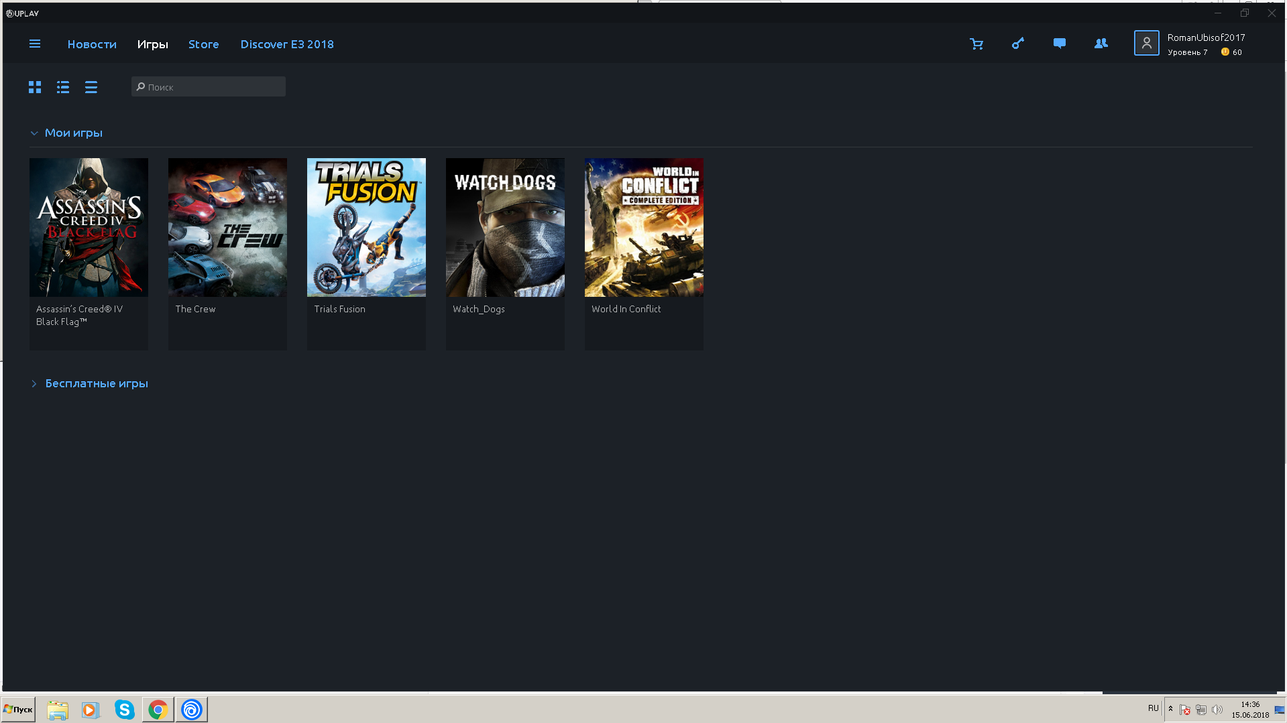Click the Мои игры heading
The height and width of the screenshot is (723, 1287).
pyautogui.click(x=74, y=133)
